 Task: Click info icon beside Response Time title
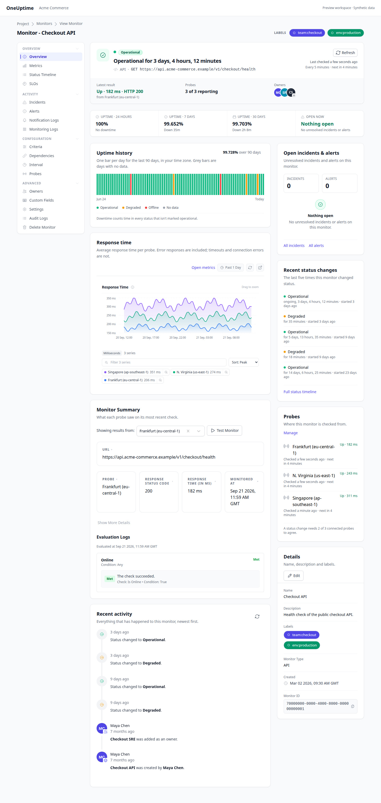(133, 287)
